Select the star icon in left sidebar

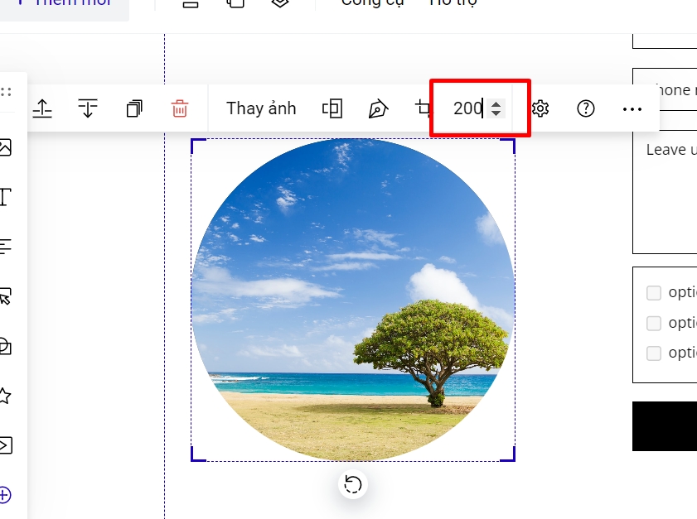pyautogui.click(x=5, y=396)
